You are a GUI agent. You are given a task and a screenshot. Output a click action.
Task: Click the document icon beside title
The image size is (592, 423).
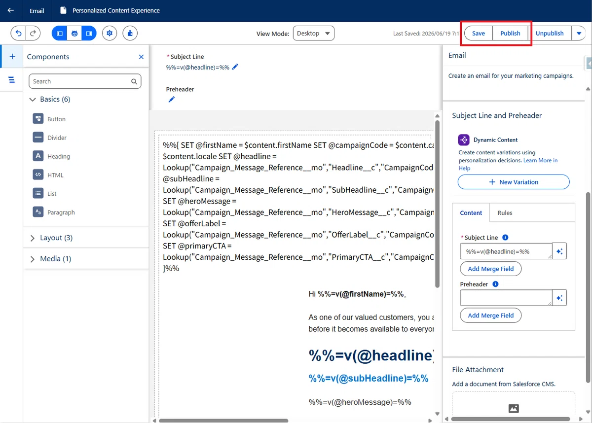[63, 10]
